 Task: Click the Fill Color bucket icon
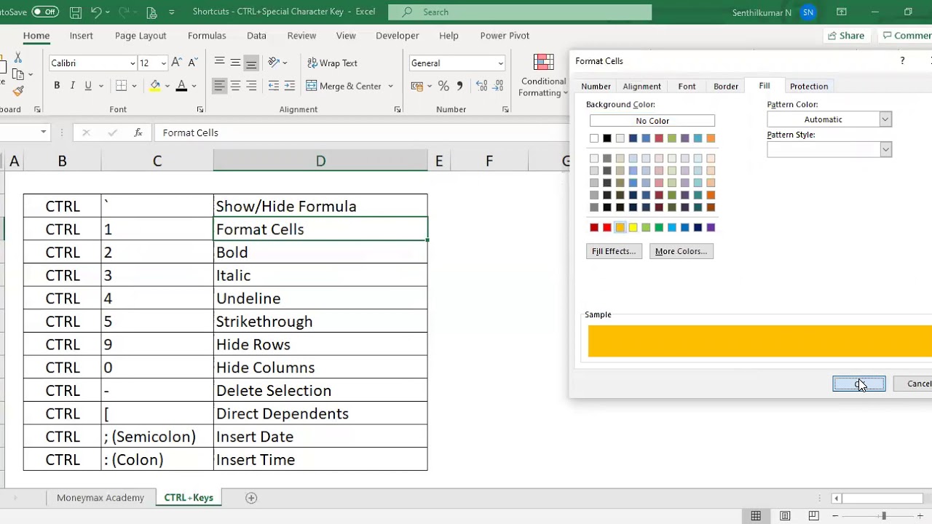pos(155,86)
